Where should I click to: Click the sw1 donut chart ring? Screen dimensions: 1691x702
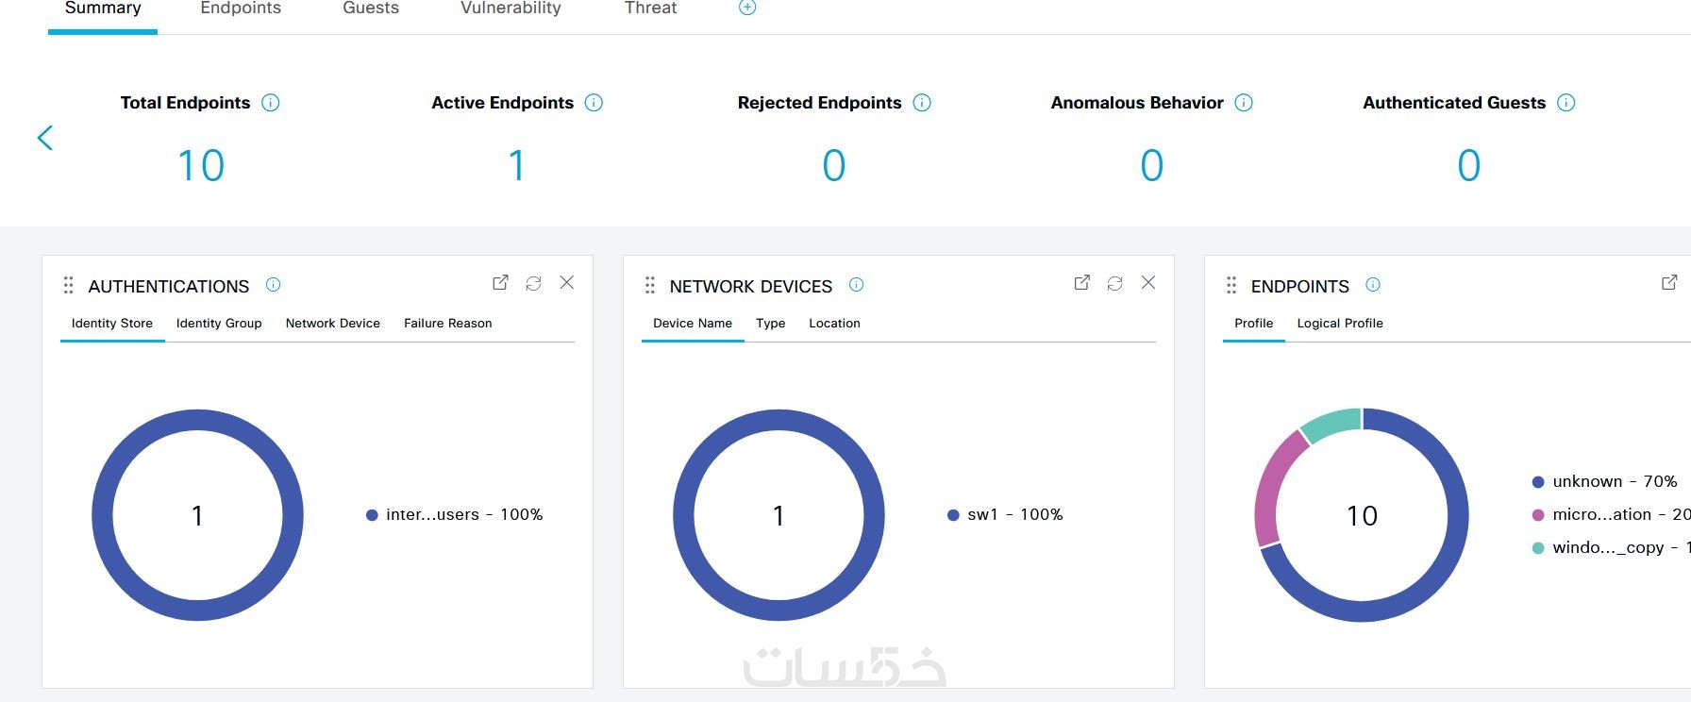779,420
